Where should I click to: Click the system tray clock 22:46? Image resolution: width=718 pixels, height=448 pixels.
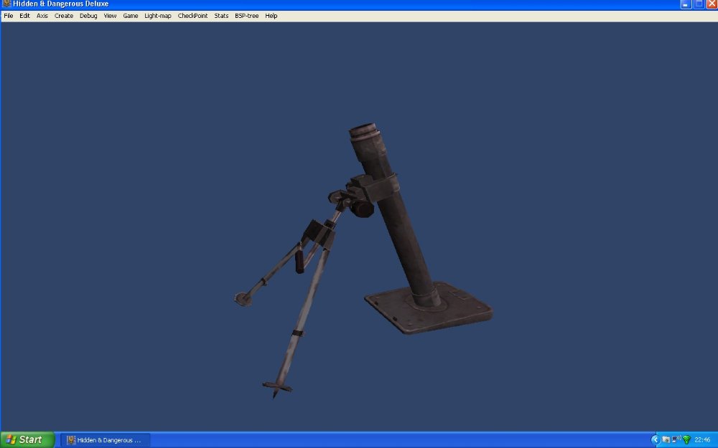tap(702, 440)
